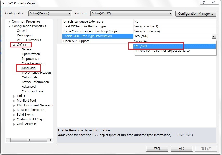Select Treat WChar_t As Built in Type
222x155 pixels.
click(98, 26)
